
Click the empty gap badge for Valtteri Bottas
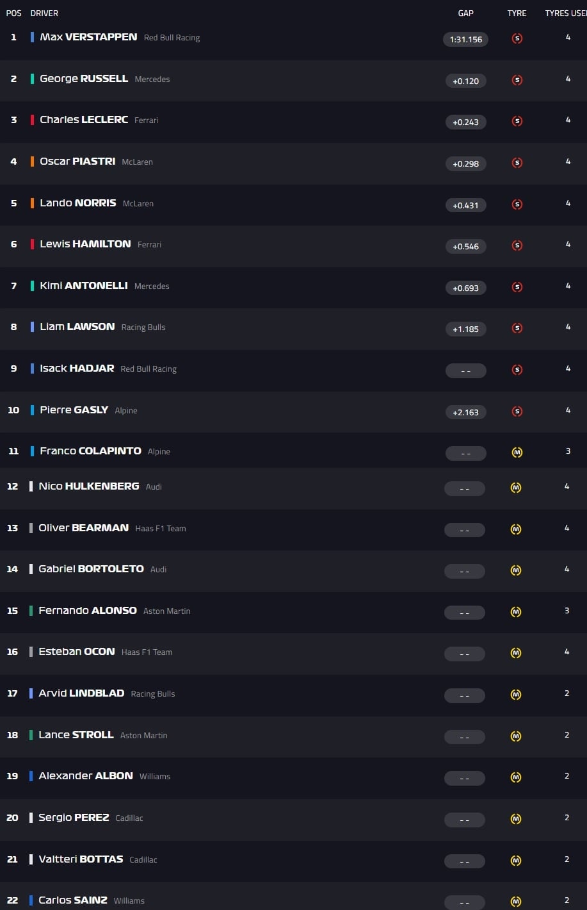465,861
